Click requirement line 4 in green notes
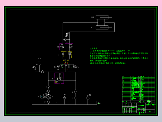The width and height of the screenshot is (162, 122). [108, 63]
